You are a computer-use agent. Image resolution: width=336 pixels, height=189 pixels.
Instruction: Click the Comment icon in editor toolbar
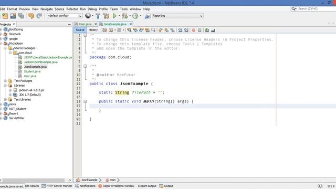(x=207, y=30)
